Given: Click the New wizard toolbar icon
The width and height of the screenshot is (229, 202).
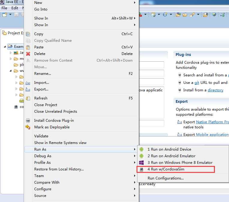Looking at the screenshot, I should 5,14.
